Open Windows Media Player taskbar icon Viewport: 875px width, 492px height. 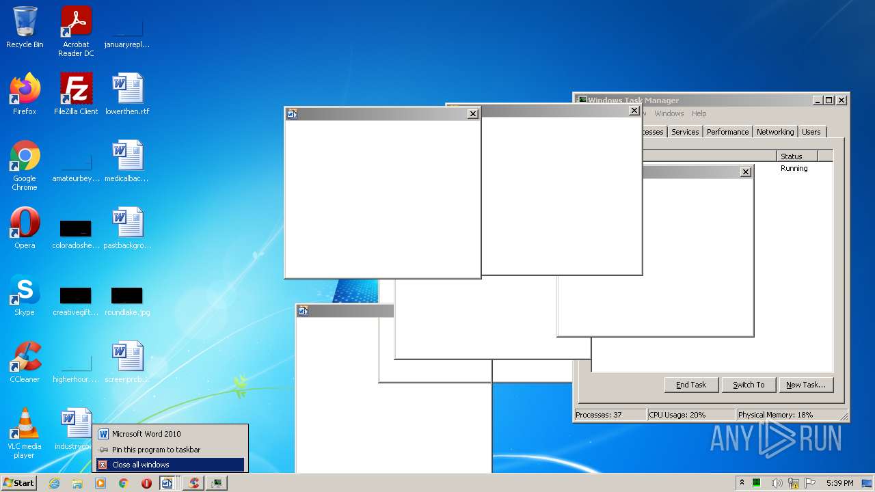(x=100, y=483)
